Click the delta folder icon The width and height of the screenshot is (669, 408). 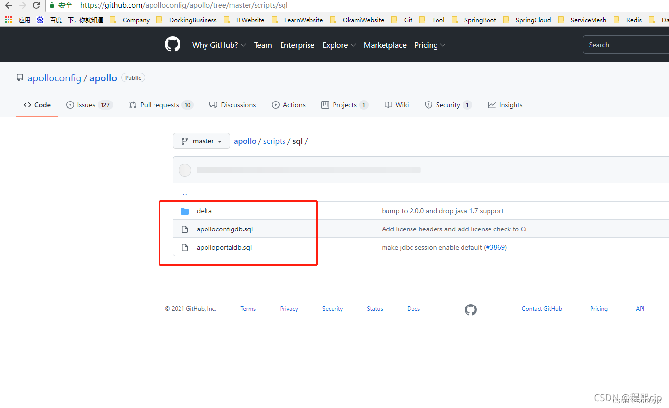point(185,211)
